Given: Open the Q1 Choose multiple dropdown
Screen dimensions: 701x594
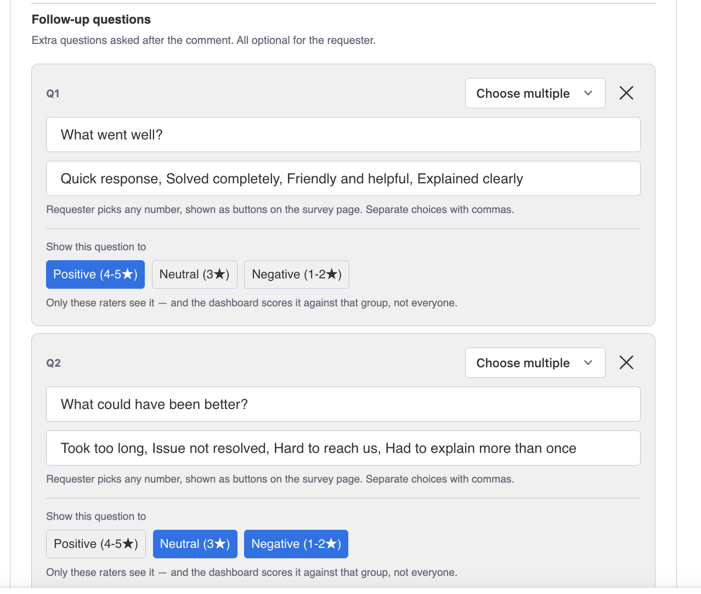Looking at the screenshot, I should tap(535, 93).
